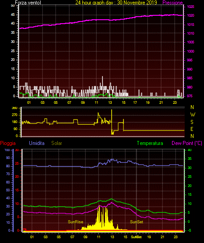Click the red rain bar at chart start
Image resolution: width=204 pixels, height=243 pixels.
point(25,229)
